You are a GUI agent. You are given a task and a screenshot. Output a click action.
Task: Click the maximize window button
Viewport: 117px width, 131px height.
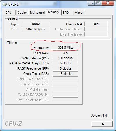98,3
